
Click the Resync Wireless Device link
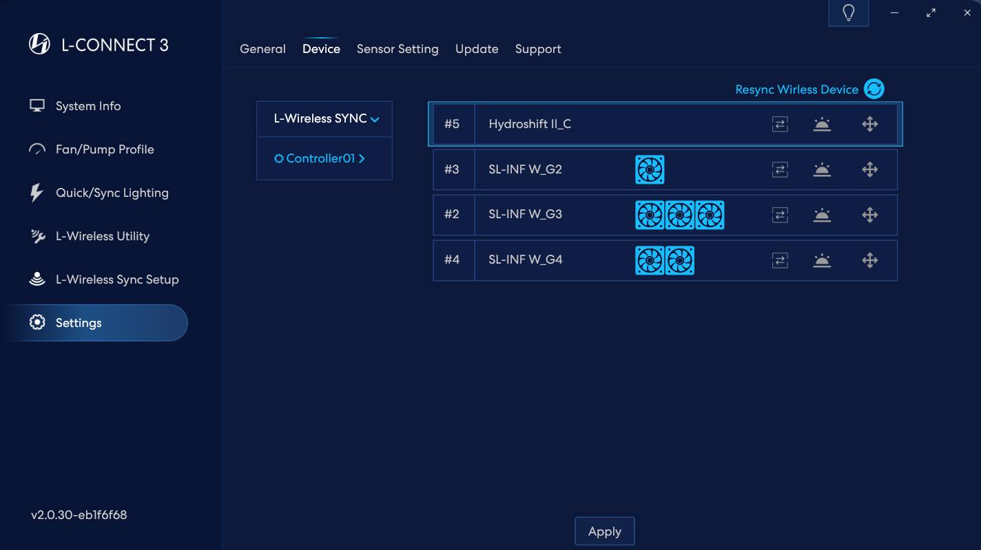click(x=796, y=89)
